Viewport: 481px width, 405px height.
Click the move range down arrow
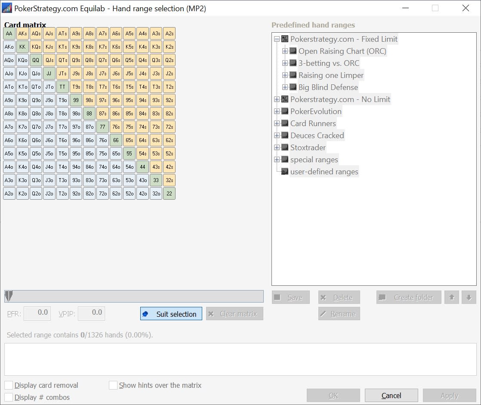[x=469, y=297]
